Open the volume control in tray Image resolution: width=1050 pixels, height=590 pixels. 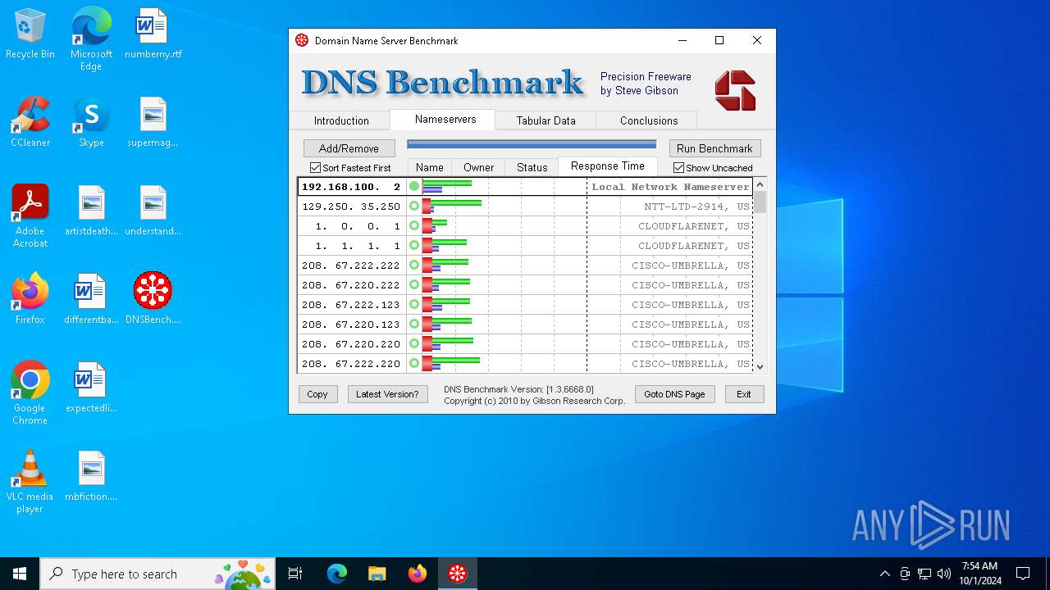point(943,574)
